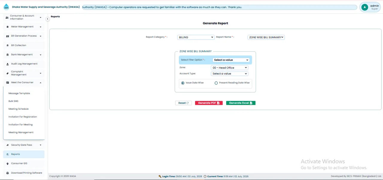
Task: Click the Consumer & Account Information people icon
Action: coord(7,18)
